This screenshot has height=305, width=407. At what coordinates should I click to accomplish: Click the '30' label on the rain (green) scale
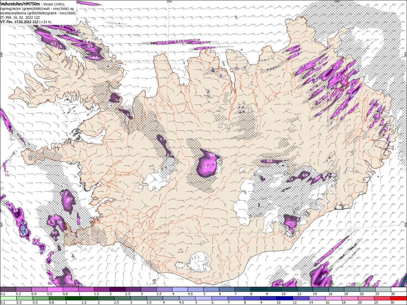point(393,303)
